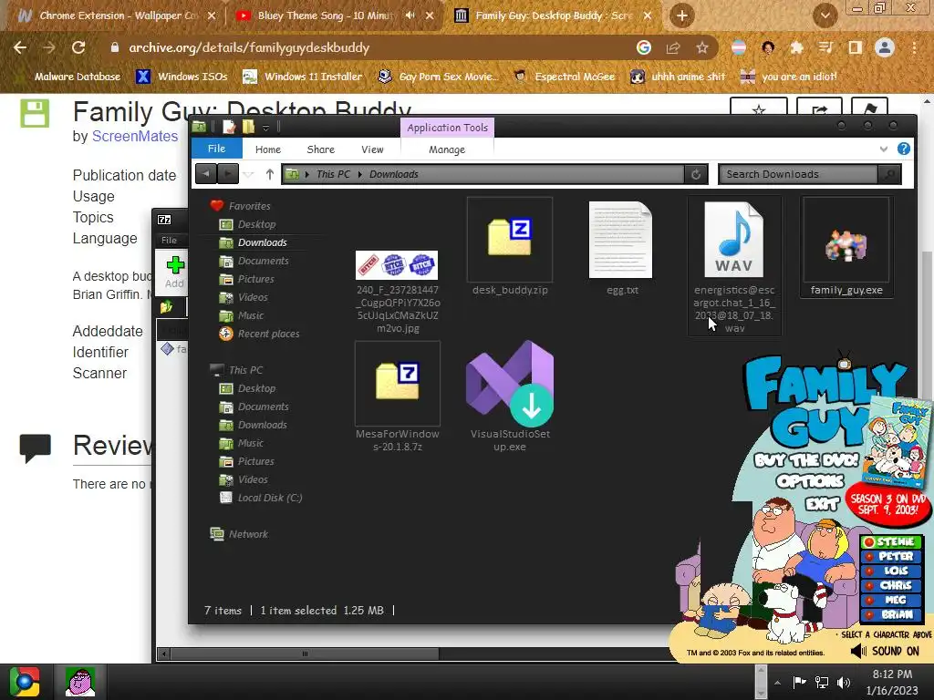Viewport: 934px width, 700px height.
Task: Choose Lois character in desktop buddy
Action: pyautogui.click(x=891, y=571)
